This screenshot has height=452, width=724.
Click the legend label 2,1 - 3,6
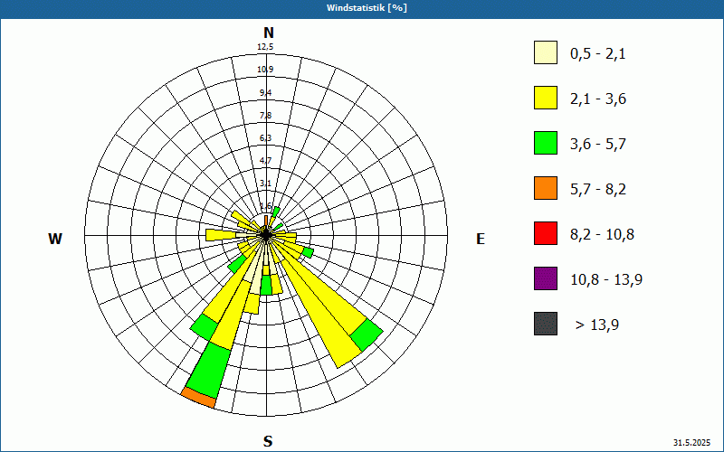click(x=598, y=99)
